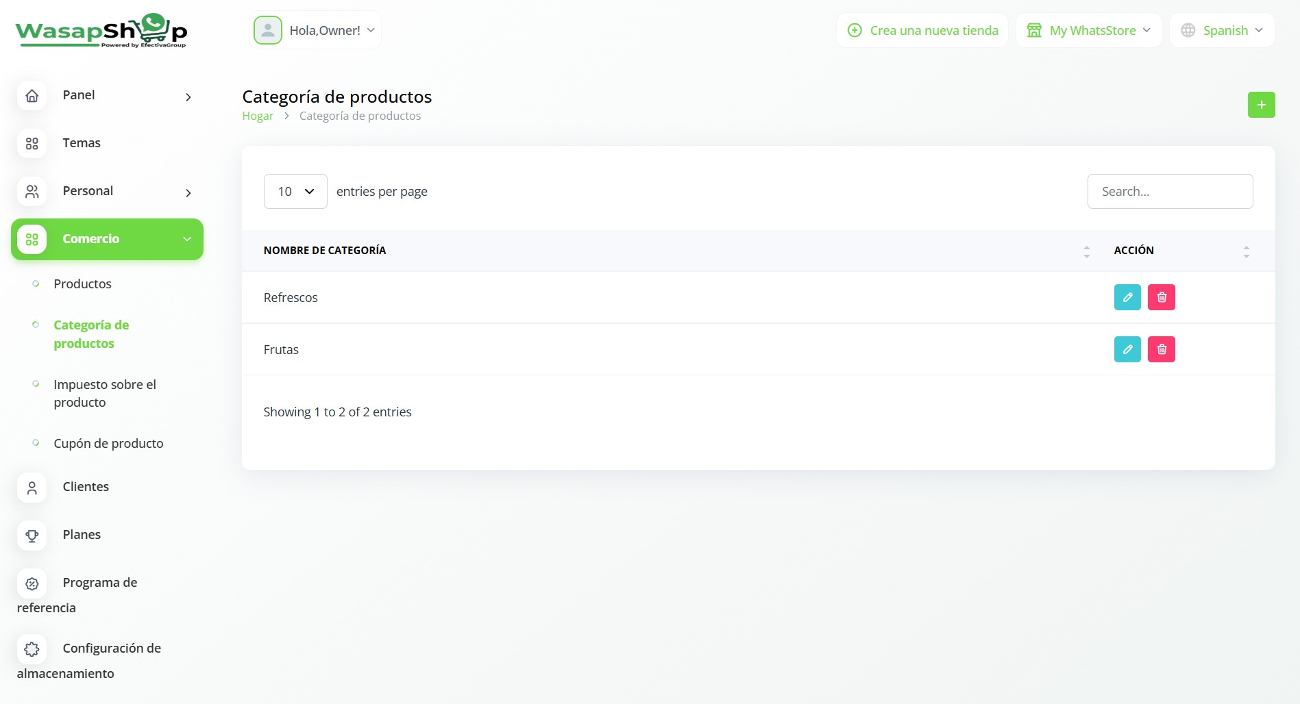Image resolution: width=1300 pixels, height=704 pixels.
Task: Delete the Frutas category with trash icon
Action: [1161, 349]
